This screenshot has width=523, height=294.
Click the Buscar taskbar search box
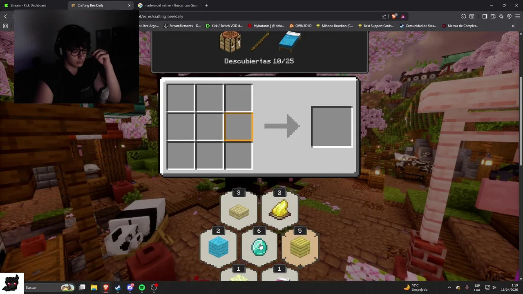[x=49, y=287]
